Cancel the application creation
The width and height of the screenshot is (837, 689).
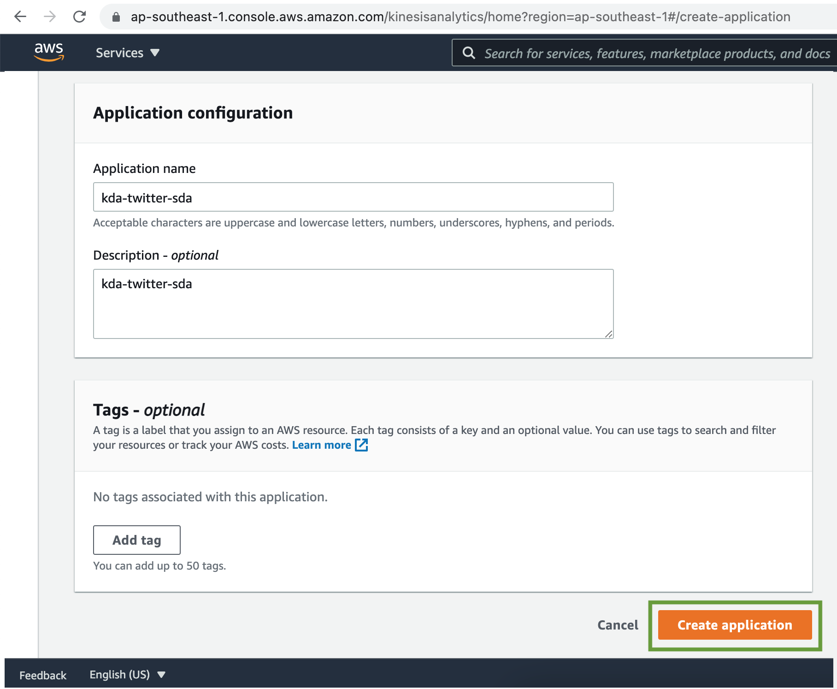[x=618, y=625]
